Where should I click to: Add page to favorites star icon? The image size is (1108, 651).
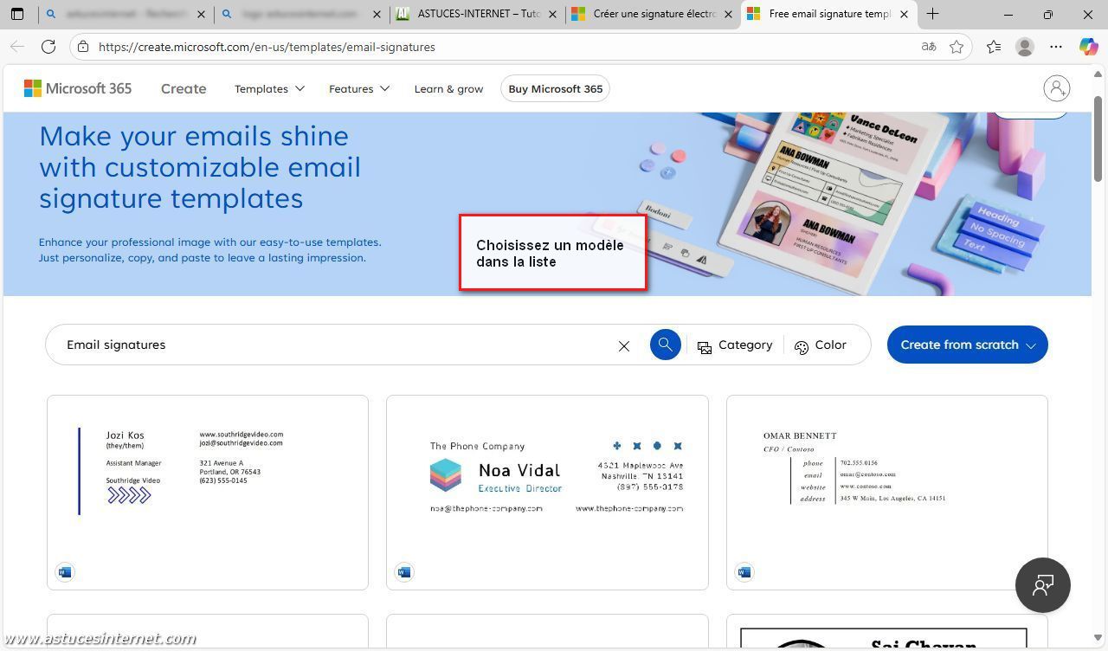coord(957,47)
